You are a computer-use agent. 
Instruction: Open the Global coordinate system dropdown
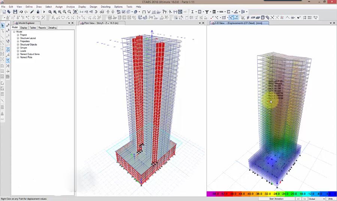click(316, 199)
